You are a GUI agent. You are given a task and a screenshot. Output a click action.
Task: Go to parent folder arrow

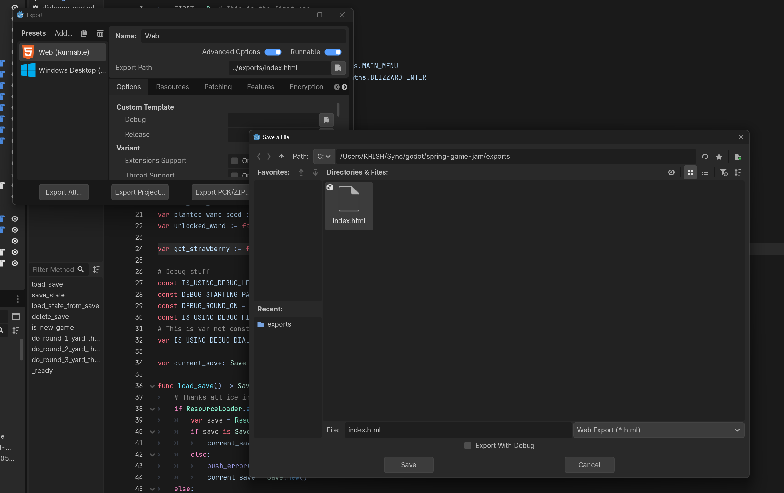point(281,157)
